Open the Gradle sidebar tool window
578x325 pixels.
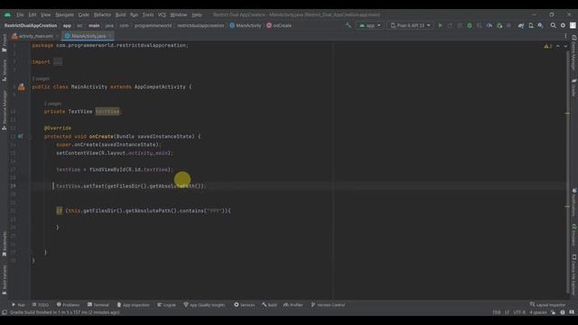coord(574,88)
